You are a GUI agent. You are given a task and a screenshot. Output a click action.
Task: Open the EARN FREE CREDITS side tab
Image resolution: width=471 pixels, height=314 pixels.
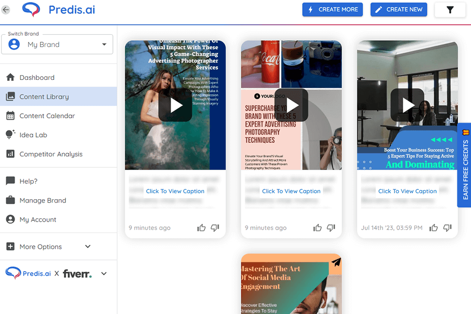pyautogui.click(x=465, y=165)
